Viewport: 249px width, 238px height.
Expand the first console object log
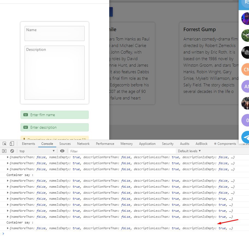[7, 157]
